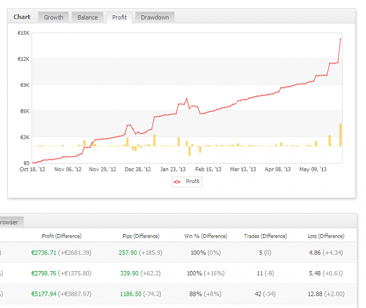Sort by Trades (Difference) column header
The height and width of the screenshot is (308, 366).
[x=265, y=236]
